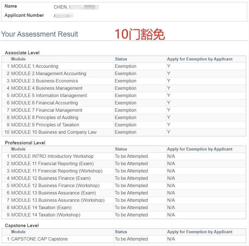
Task: Click the "Y" value for MODULE 1 Accounting
Action: click(x=169, y=66)
